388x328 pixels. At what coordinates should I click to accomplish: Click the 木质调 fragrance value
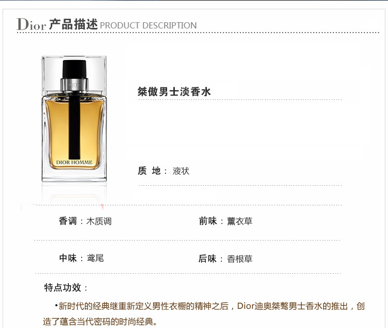99,221
